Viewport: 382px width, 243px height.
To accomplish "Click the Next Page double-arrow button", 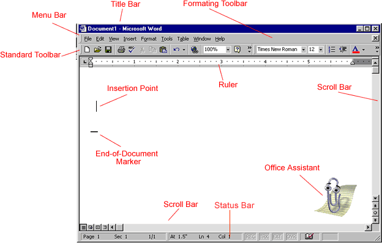I will (x=375, y=220).
